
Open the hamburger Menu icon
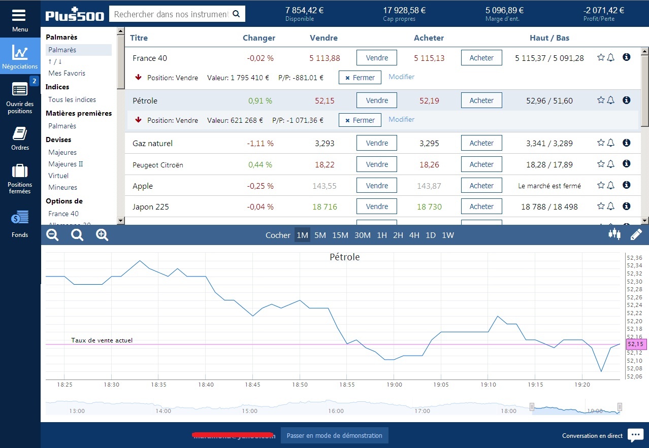coord(19,15)
